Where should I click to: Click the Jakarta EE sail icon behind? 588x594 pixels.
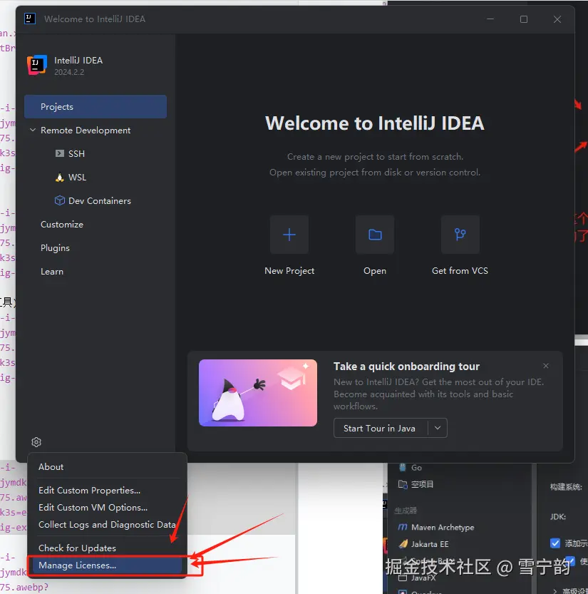point(403,544)
